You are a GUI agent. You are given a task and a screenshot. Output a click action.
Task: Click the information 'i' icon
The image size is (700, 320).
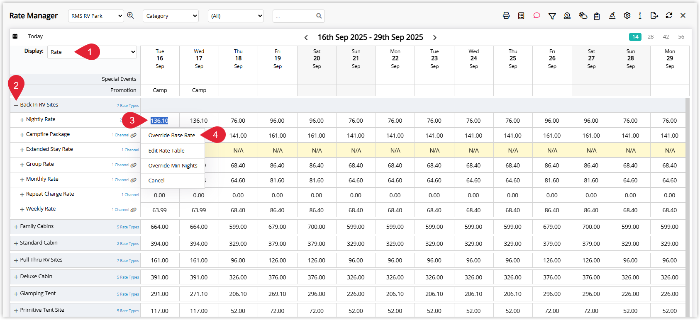[640, 16]
